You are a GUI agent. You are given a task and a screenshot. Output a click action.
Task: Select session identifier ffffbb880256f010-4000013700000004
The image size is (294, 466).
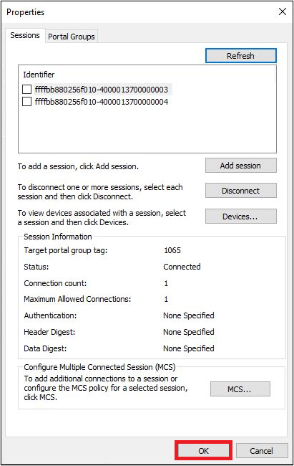pyautogui.click(x=102, y=102)
